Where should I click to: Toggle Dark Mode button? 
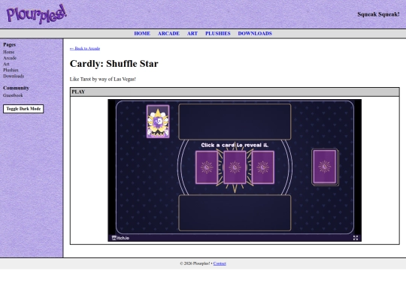click(23, 109)
